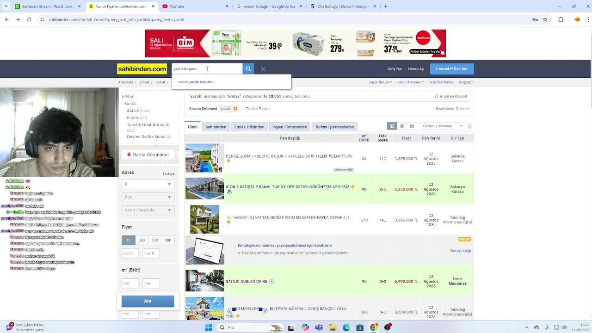Open File Explorer from taskbar
The image size is (592, 333).
(333, 327)
